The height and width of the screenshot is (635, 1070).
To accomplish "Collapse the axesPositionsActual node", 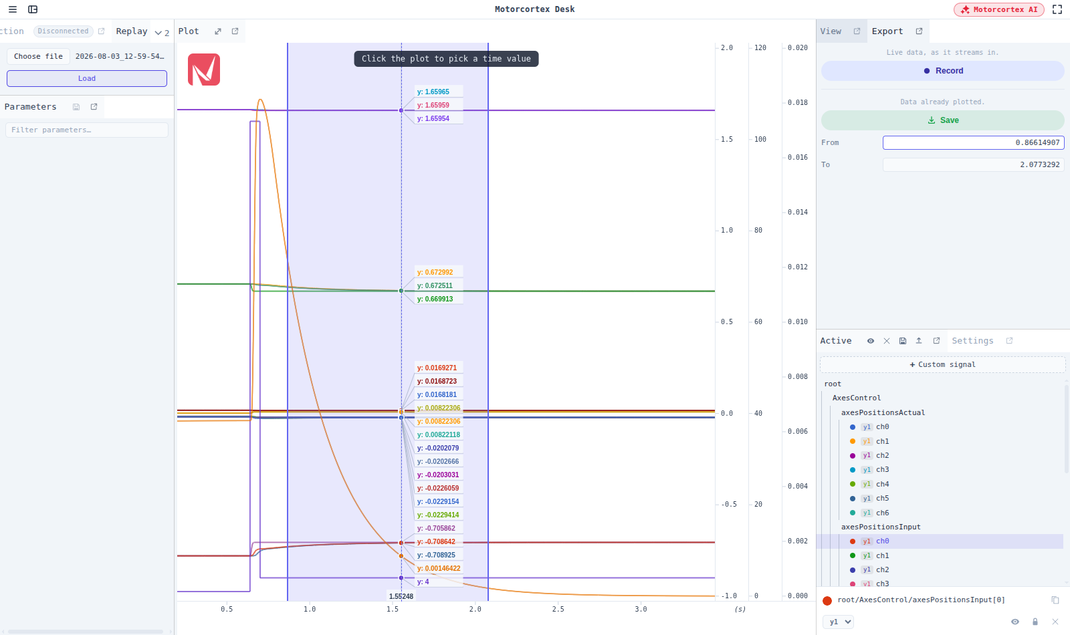I will point(883,413).
